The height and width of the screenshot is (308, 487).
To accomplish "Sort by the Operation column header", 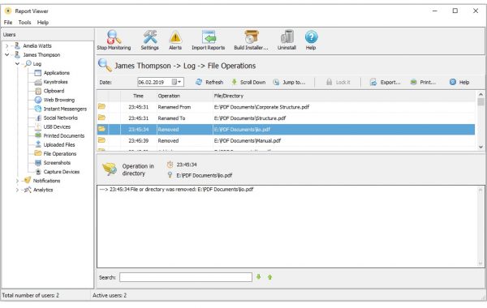I will click(184, 96).
